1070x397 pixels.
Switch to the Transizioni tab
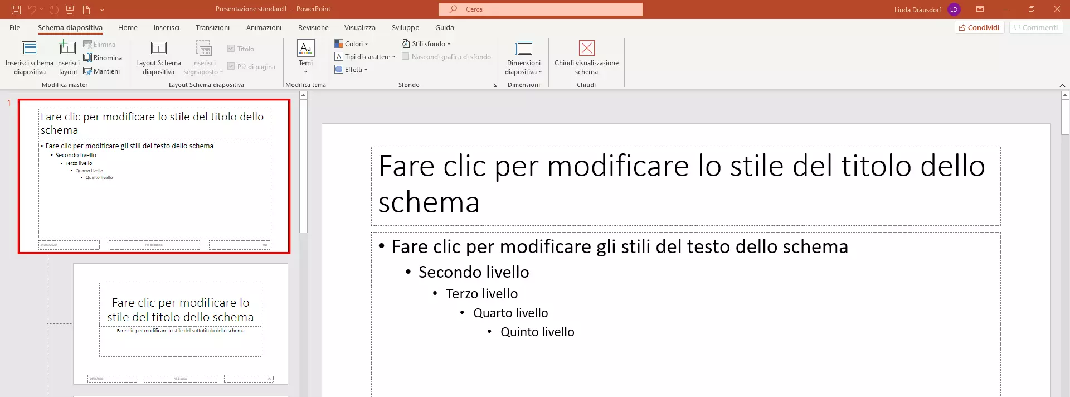[x=212, y=27]
